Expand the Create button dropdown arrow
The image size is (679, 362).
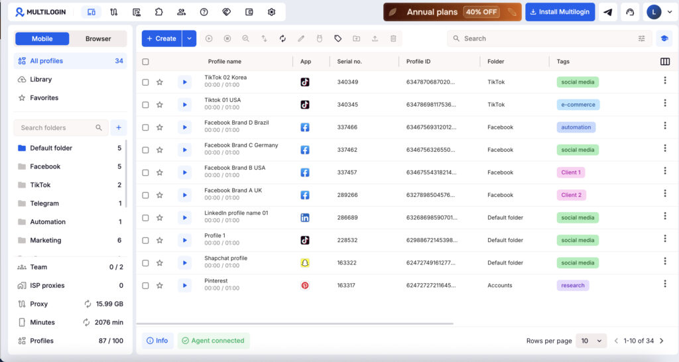pyautogui.click(x=189, y=38)
